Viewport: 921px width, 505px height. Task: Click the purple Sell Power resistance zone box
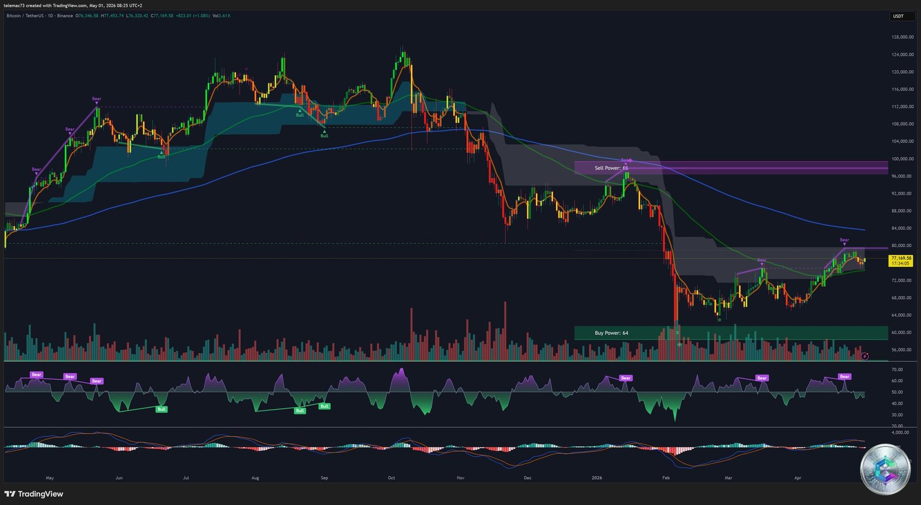click(x=731, y=168)
